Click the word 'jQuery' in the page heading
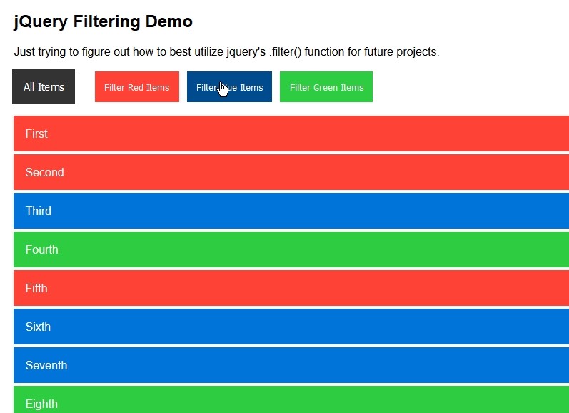 click(x=41, y=21)
